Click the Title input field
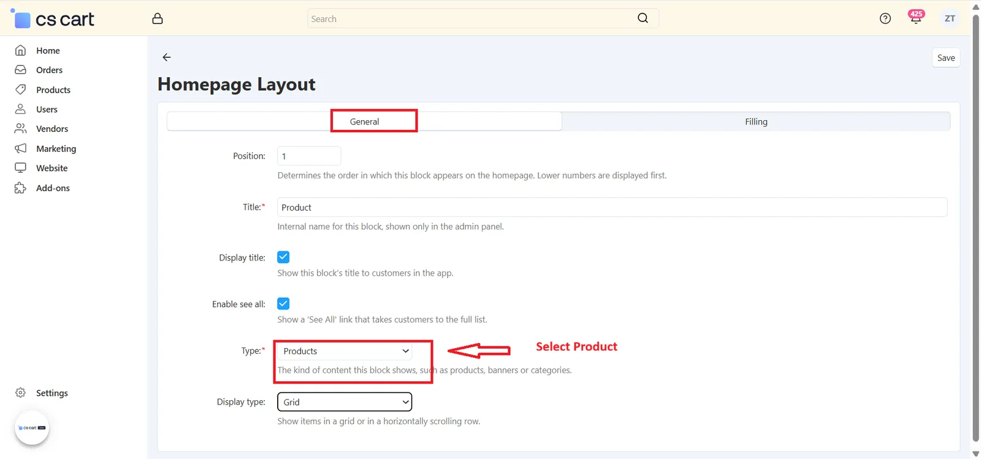981x459 pixels. 612,207
